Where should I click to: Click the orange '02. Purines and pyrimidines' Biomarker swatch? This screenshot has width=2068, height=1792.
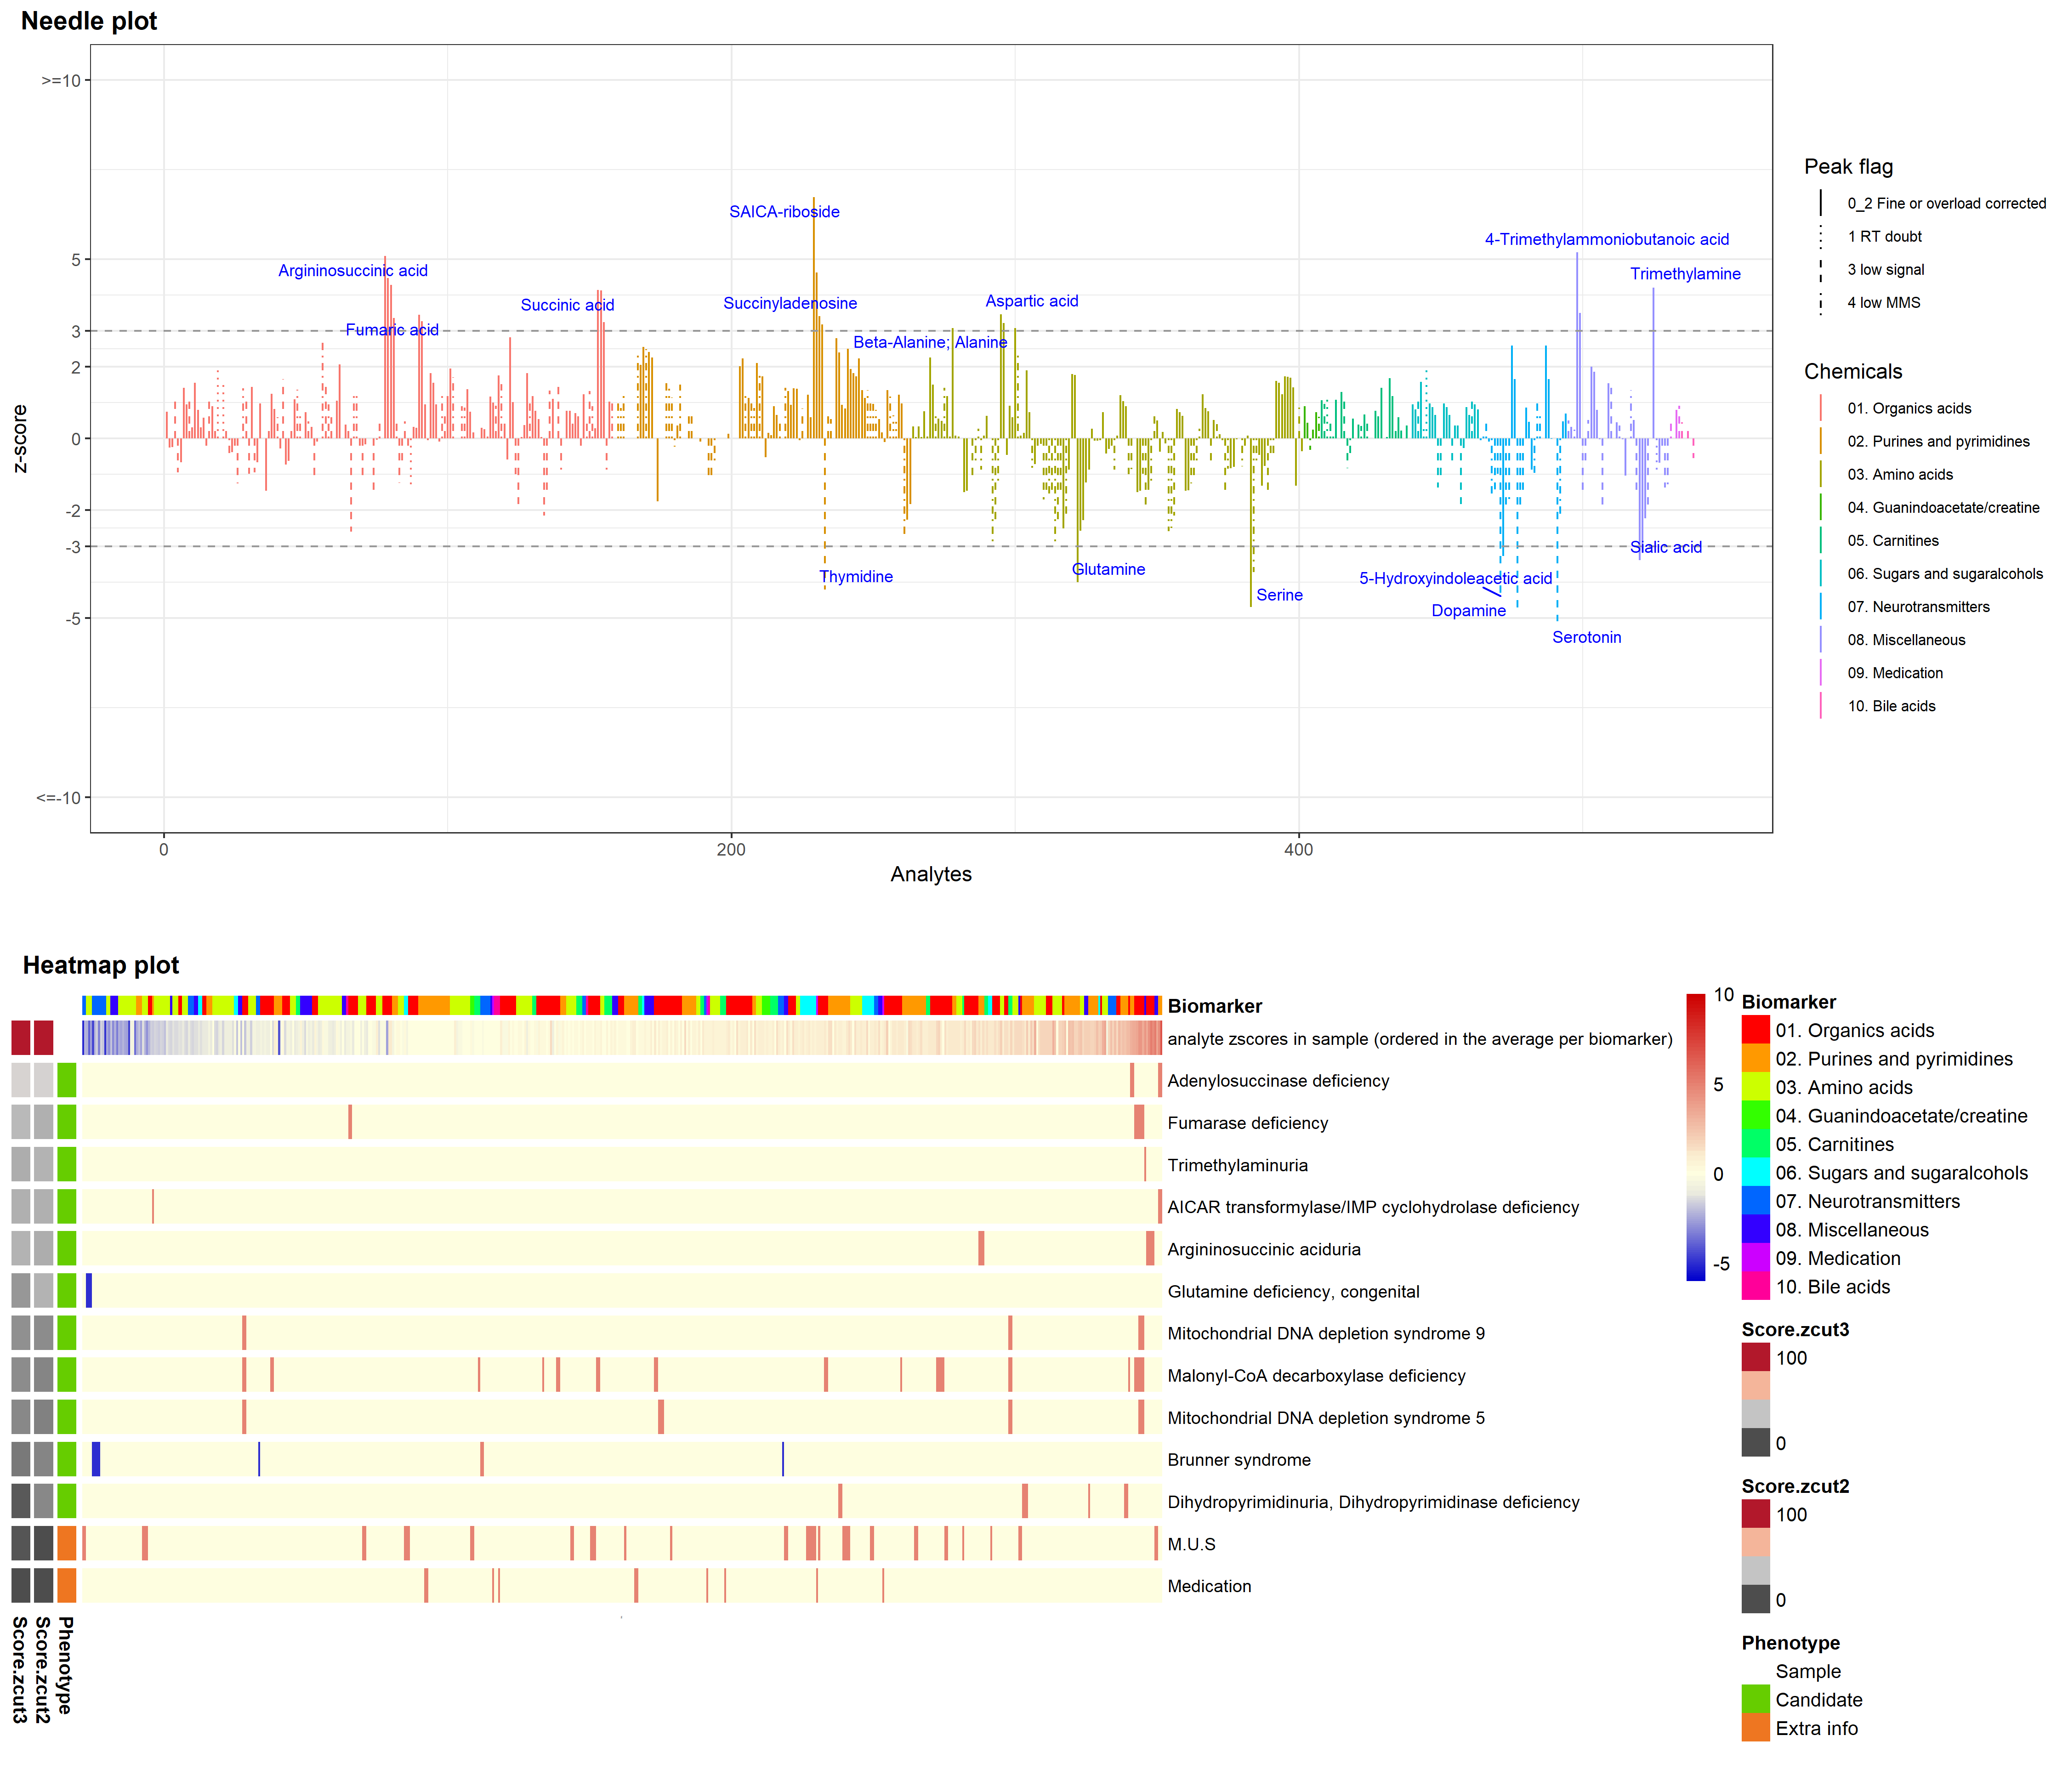pyautogui.click(x=1755, y=1058)
